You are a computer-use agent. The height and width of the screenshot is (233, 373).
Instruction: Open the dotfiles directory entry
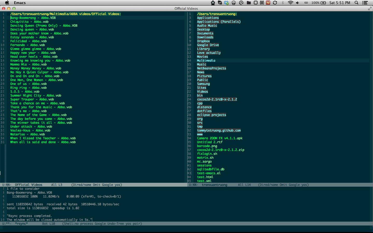point(204,111)
